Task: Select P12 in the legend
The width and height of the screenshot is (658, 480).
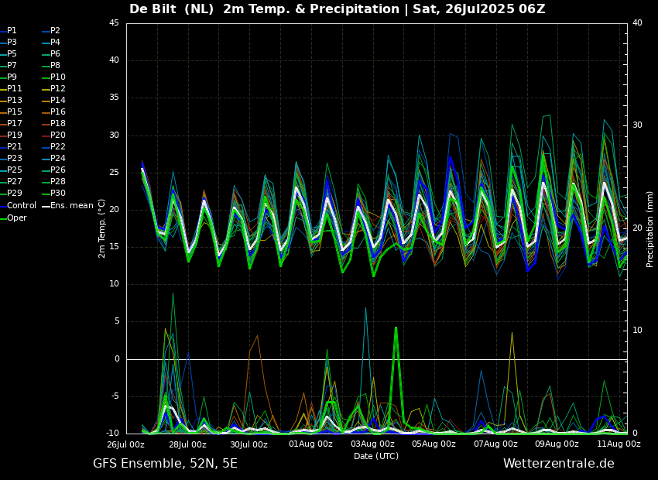Action: pyautogui.click(x=53, y=88)
